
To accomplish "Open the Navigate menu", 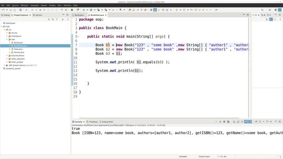I will point(34,5).
